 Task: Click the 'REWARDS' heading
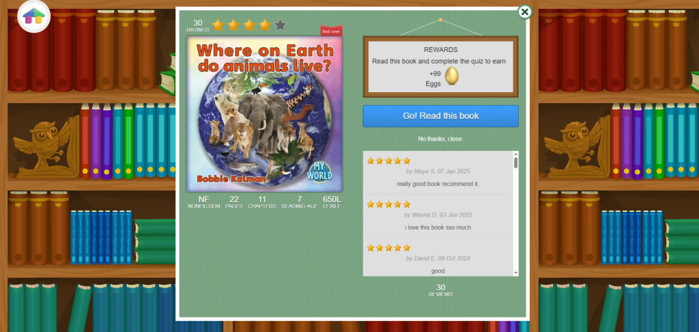[440, 50]
